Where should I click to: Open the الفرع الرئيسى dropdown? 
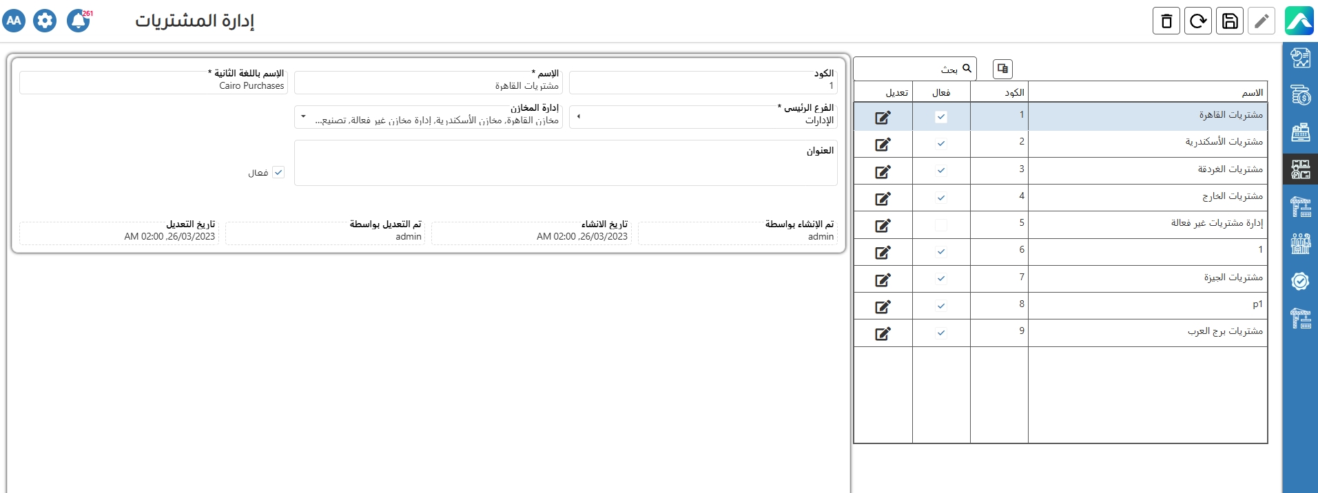click(x=579, y=116)
